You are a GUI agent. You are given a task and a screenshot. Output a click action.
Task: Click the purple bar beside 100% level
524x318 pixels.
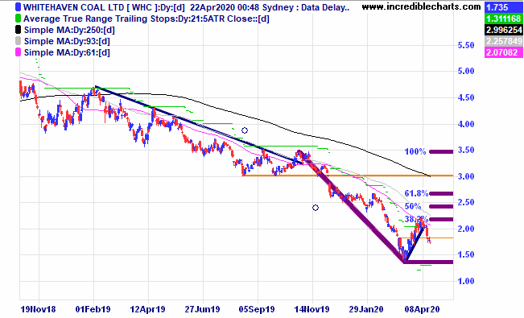tap(441, 152)
